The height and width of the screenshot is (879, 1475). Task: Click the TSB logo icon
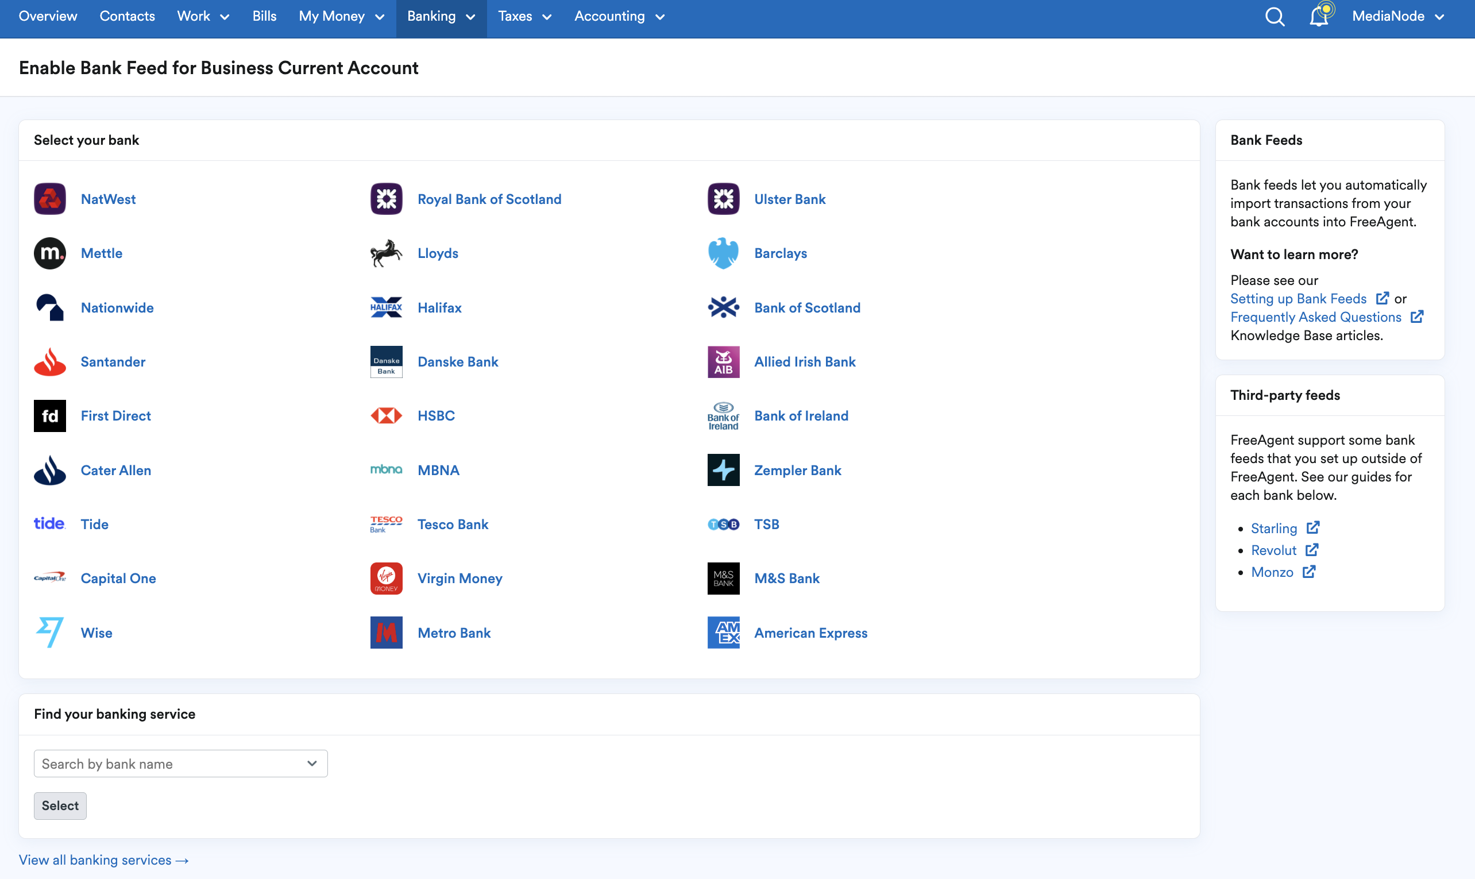(x=723, y=524)
